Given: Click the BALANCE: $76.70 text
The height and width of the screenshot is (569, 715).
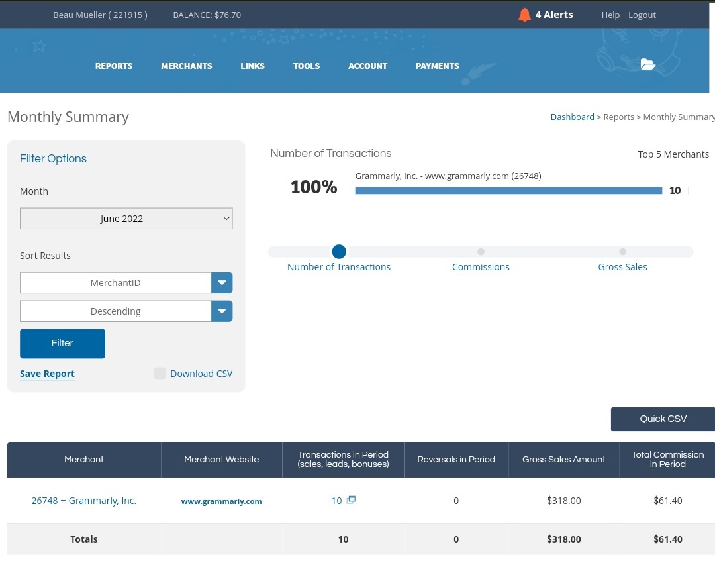Looking at the screenshot, I should click(207, 15).
